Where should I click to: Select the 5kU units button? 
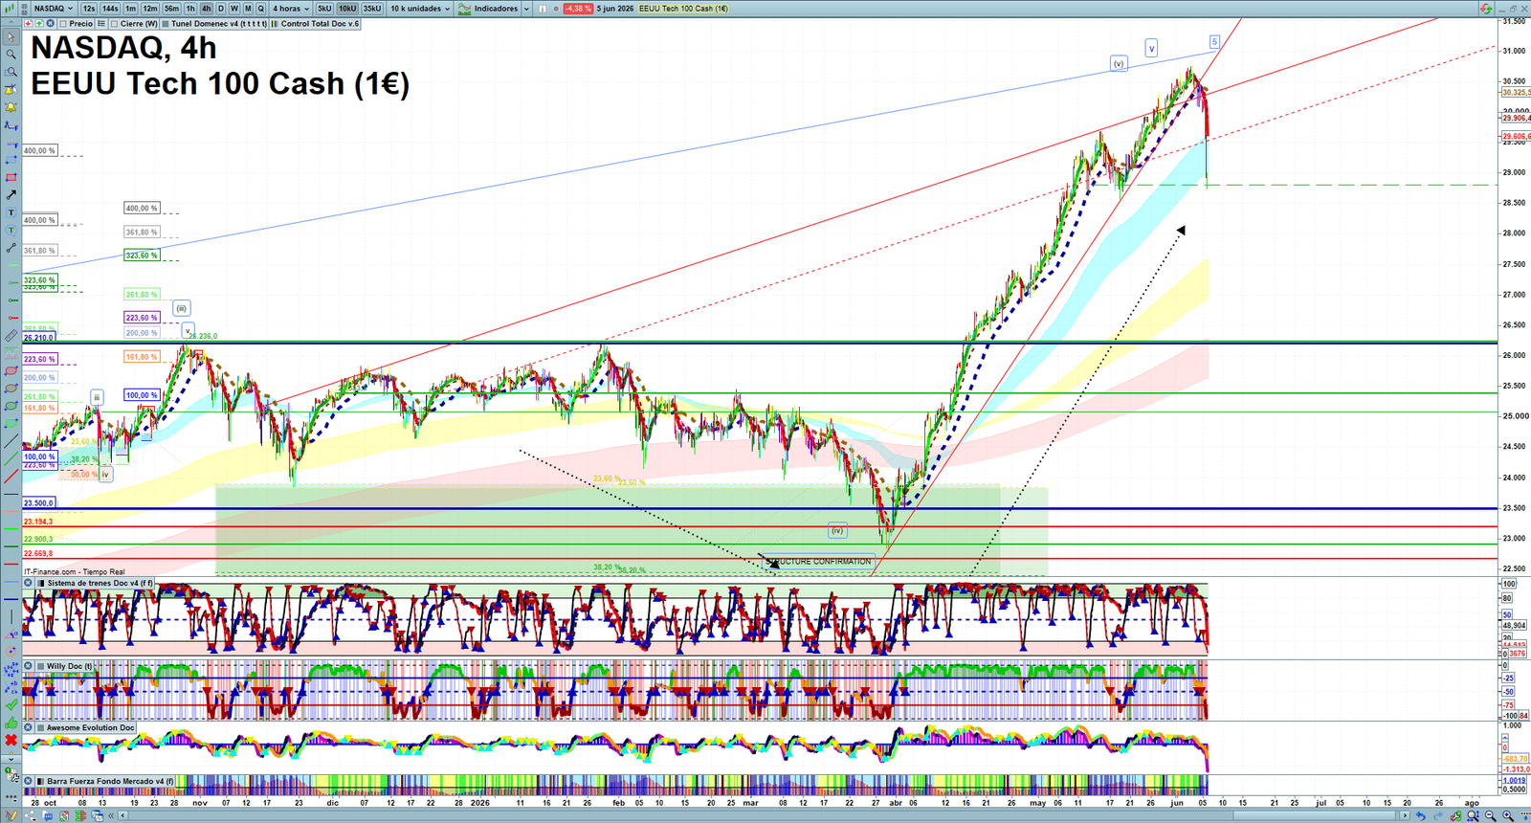[x=324, y=9]
